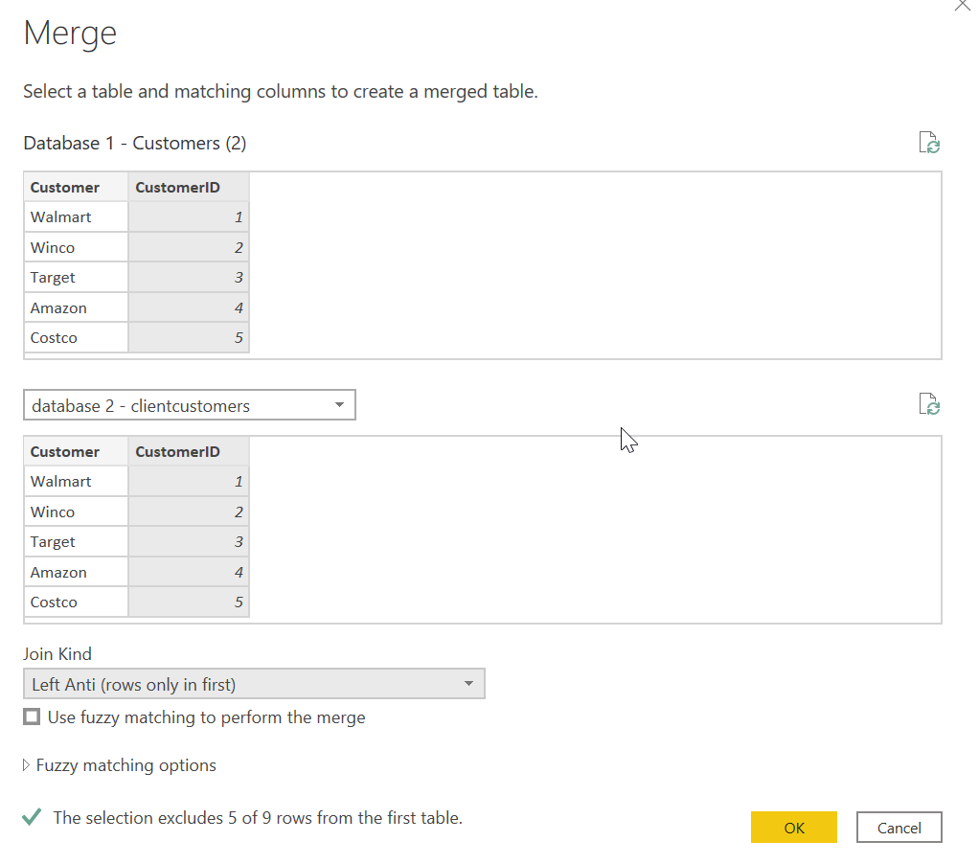This screenshot has height=864, width=979.
Task: Confirm merge with OK button
Action: (793, 828)
